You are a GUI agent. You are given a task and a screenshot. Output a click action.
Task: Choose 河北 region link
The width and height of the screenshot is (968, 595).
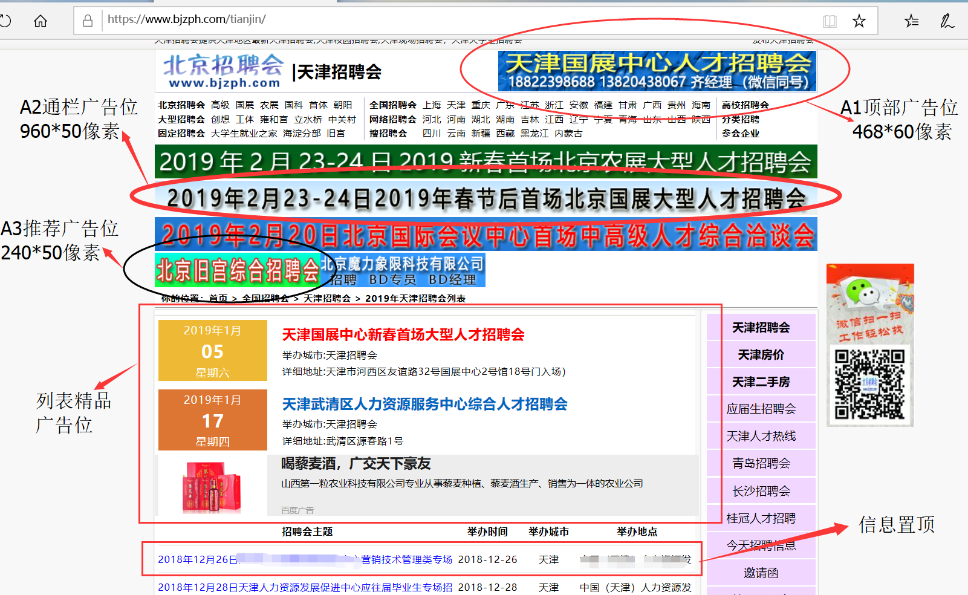point(432,120)
